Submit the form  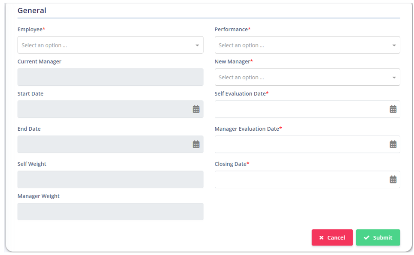click(378, 237)
